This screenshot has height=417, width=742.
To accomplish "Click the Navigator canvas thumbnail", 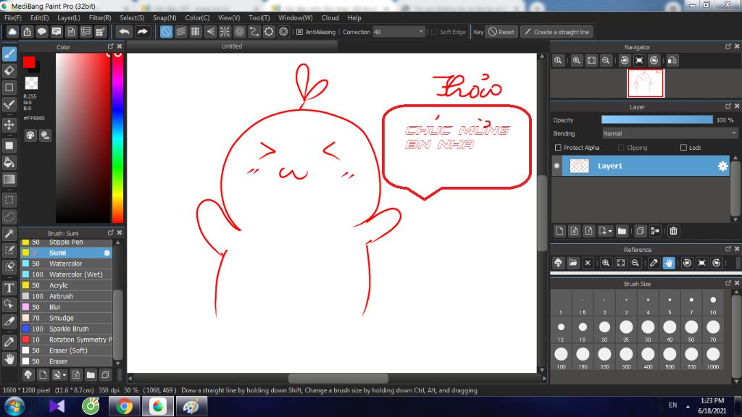I will 646,83.
